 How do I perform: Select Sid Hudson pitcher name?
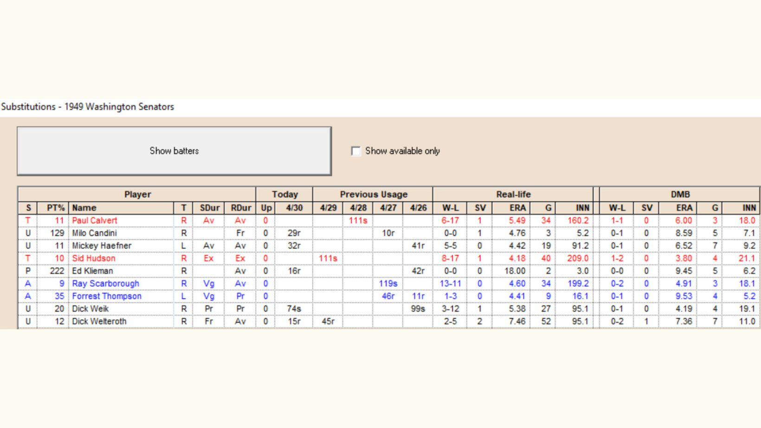coord(94,258)
